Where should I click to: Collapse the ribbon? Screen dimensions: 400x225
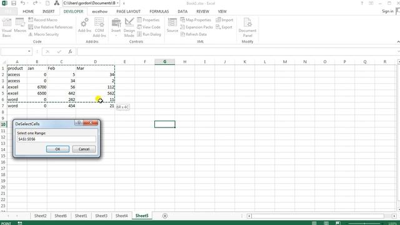(x=398, y=42)
